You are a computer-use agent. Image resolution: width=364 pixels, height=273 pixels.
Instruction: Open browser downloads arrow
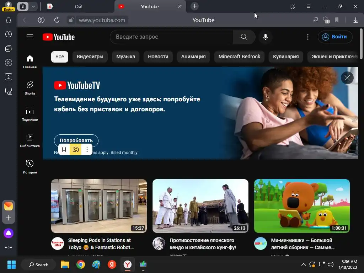pos(355,20)
